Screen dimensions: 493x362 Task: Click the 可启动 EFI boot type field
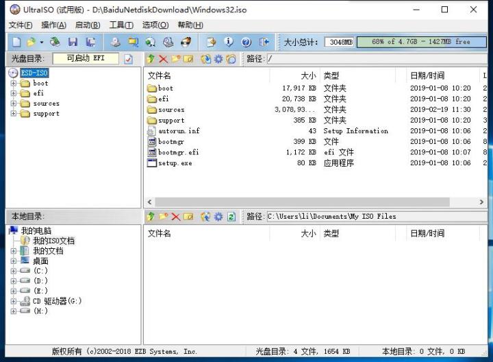click(x=86, y=58)
